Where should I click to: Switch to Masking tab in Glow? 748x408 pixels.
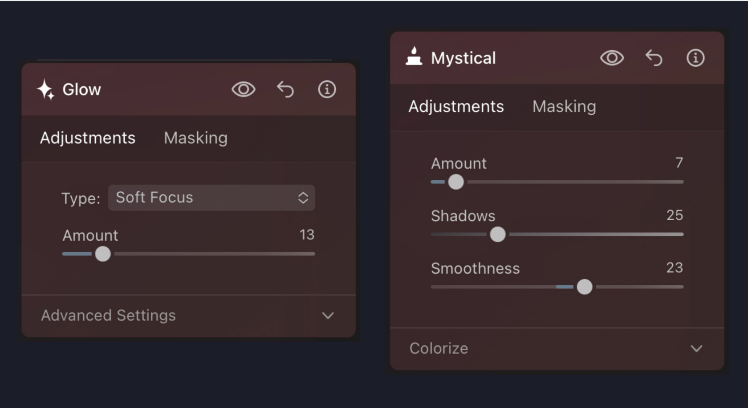[x=195, y=138]
